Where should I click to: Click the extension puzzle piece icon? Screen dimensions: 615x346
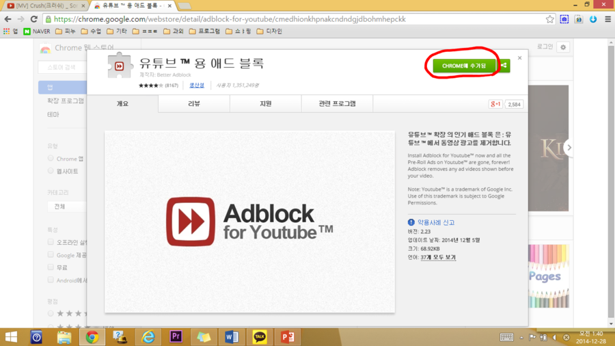[120, 66]
